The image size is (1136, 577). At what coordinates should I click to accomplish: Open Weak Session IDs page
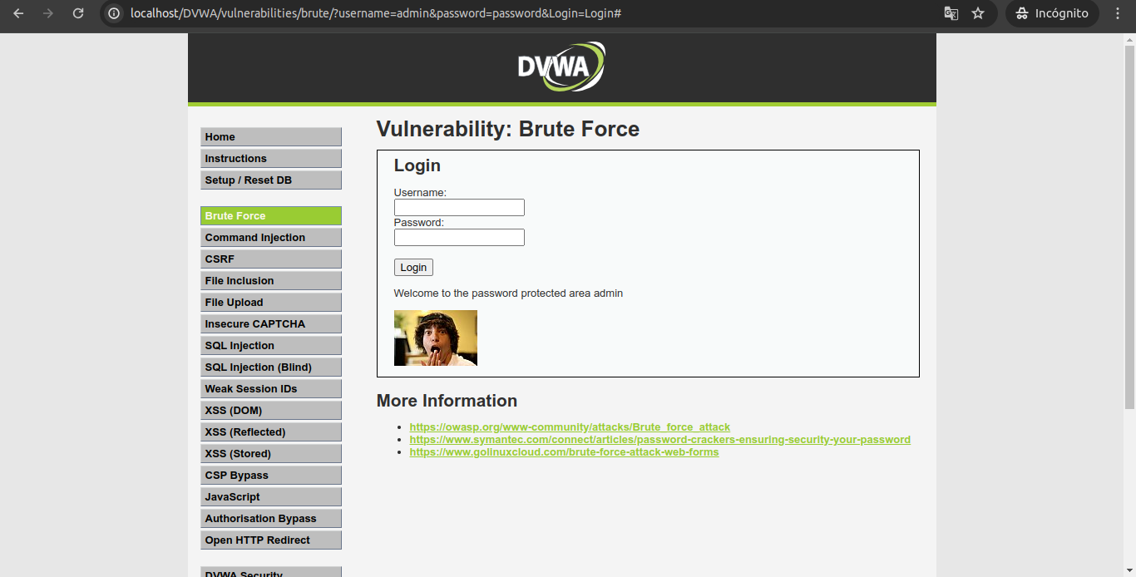click(x=271, y=389)
